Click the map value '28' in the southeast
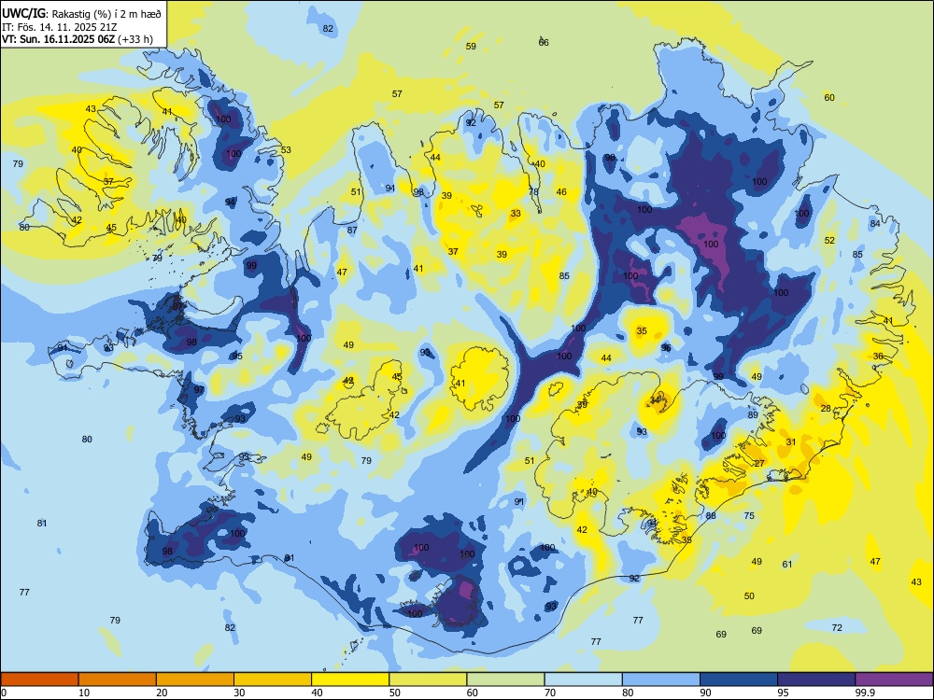The height and width of the screenshot is (700, 934). coord(826,409)
